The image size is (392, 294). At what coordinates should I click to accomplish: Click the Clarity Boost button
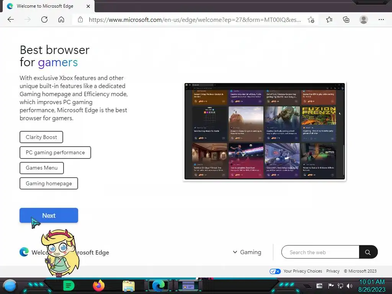[x=41, y=137]
